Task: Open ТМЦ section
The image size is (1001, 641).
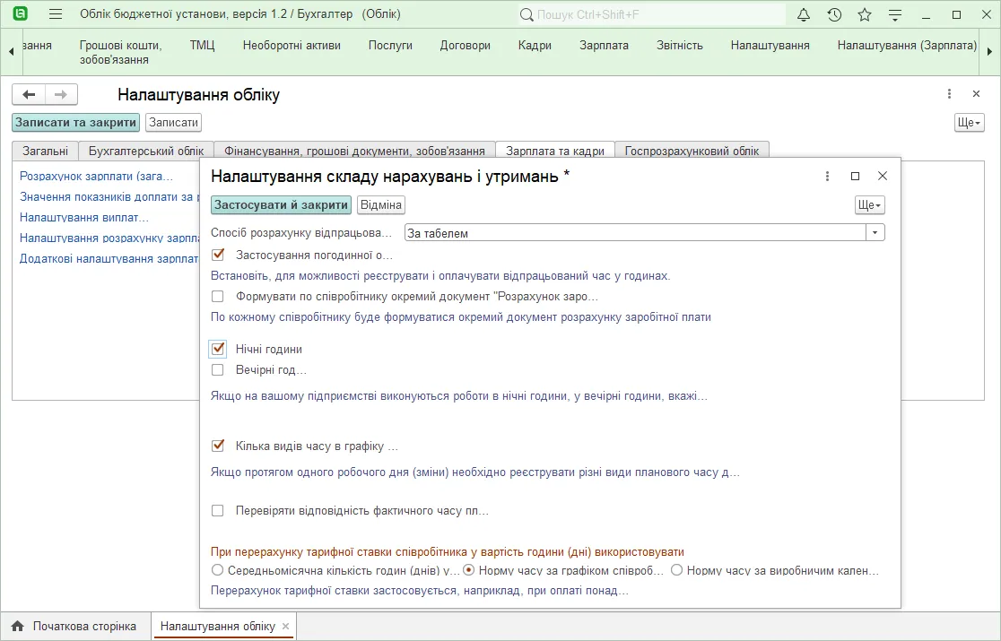Action: tap(203, 46)
